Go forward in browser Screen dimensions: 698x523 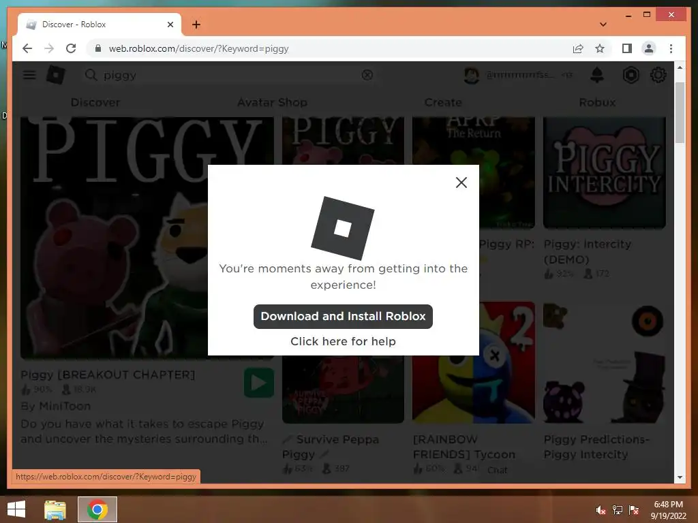[49, 48]
